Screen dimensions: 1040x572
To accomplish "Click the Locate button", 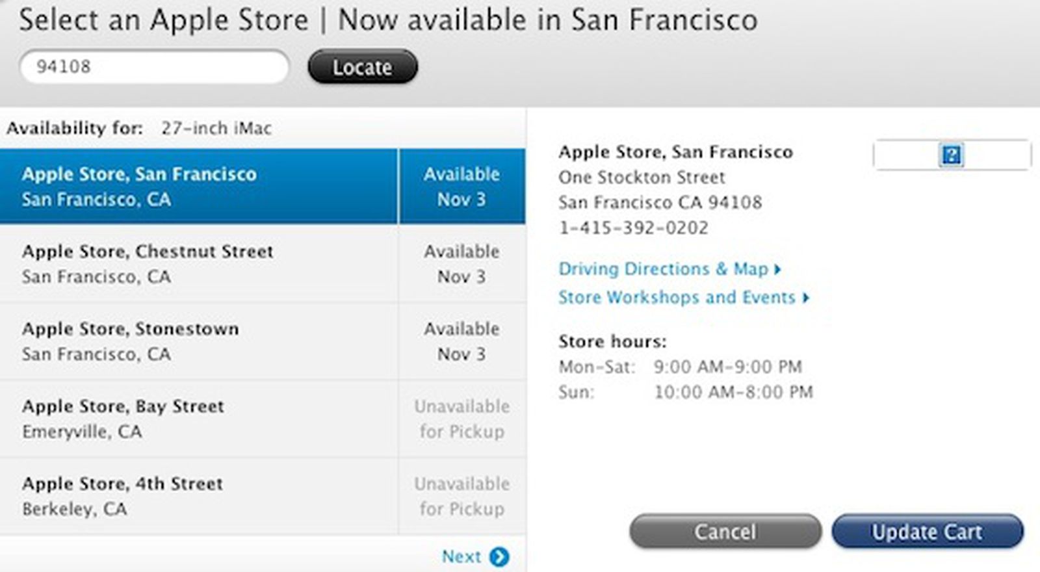I will pos(362,66).
